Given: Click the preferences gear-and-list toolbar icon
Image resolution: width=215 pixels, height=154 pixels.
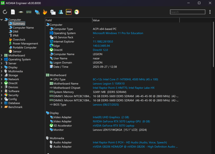Looking at the screenshot, I should [53, 12].
